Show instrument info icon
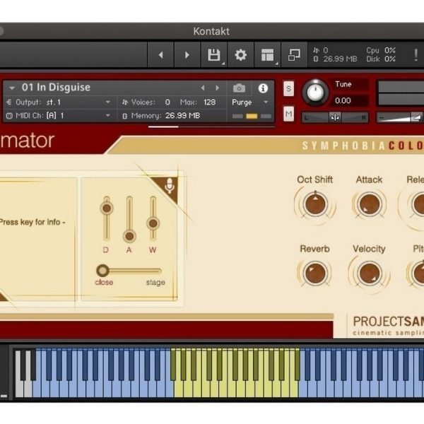This screenshot has width=424, height=424. [263, 88]
